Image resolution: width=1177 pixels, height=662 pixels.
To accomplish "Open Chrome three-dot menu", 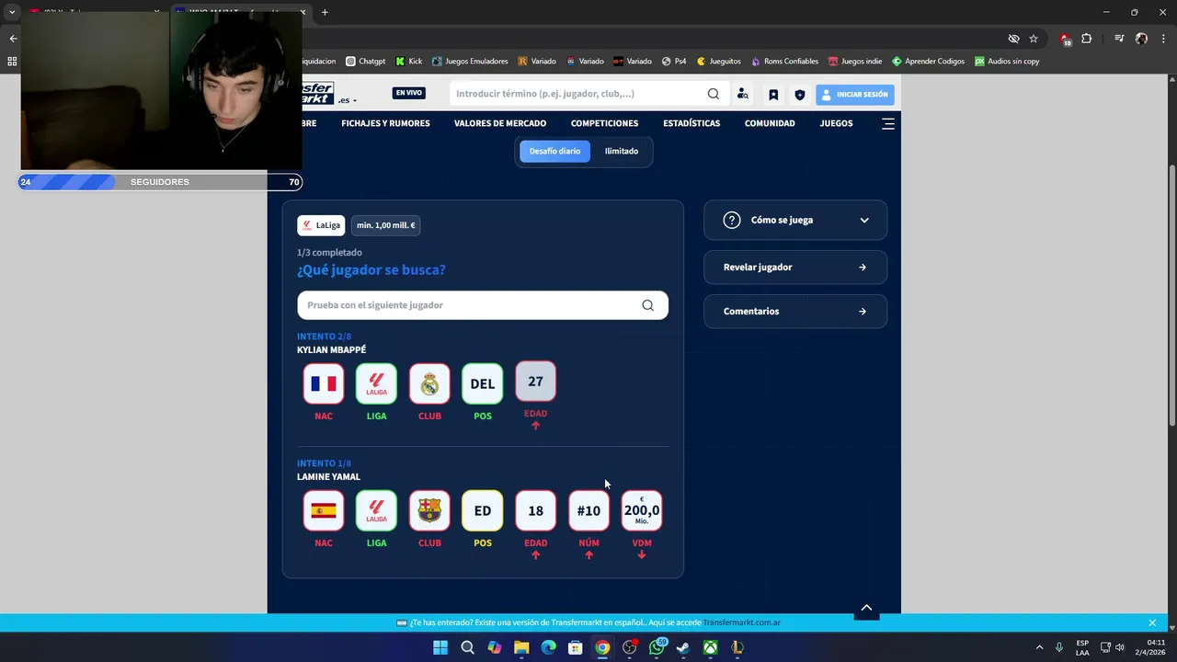I will click(x=1163, y=39).
